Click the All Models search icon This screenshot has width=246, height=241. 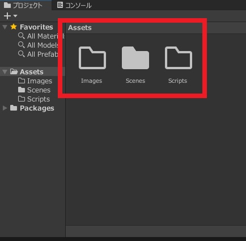pos(21,45)
